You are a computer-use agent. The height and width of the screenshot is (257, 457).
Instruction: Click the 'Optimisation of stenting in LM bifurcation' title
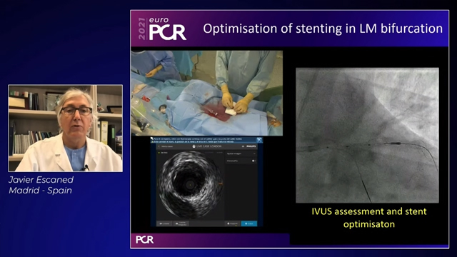pos(323,29)
